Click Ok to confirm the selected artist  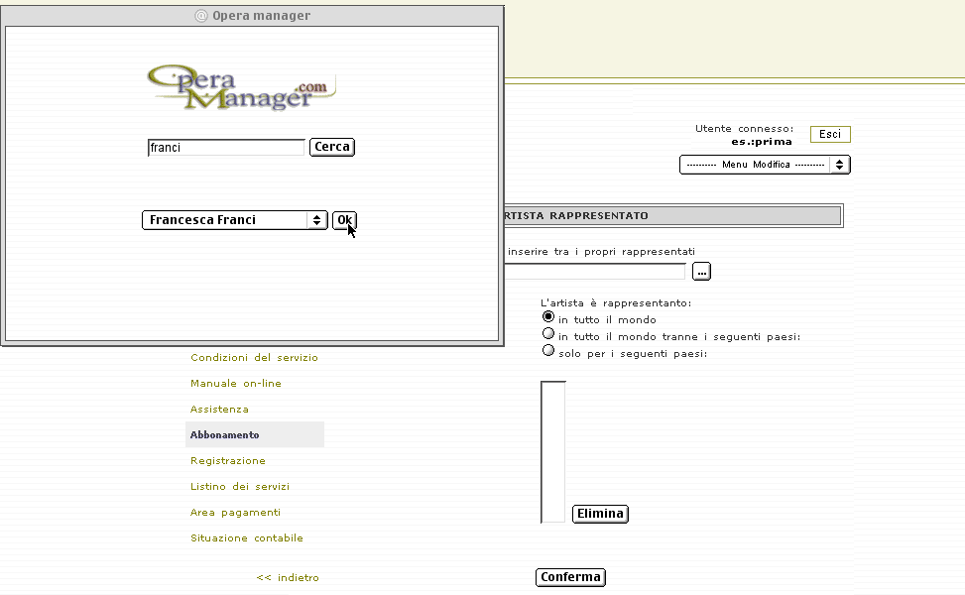pos(345,220)
